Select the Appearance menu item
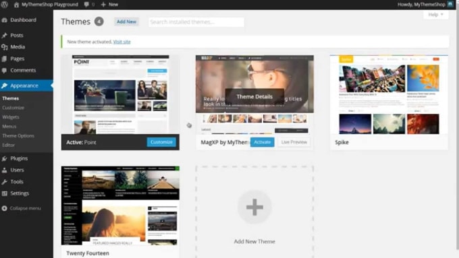 24,86
